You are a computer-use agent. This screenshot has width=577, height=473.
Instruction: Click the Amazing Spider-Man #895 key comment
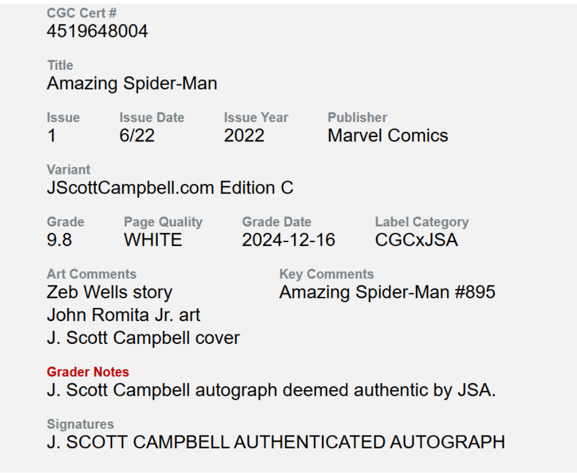[387, 292]
